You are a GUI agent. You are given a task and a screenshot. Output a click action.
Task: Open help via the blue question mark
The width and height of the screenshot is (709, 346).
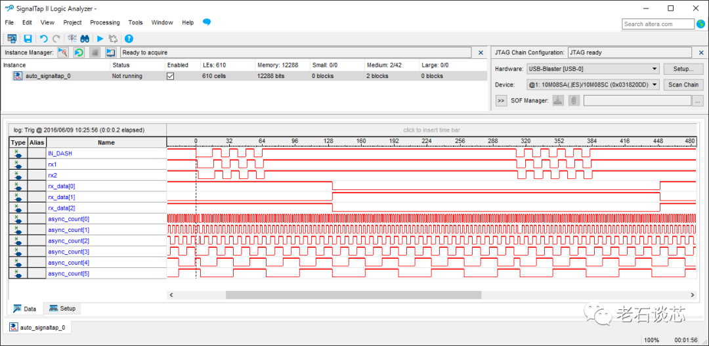(x=129, y=39)
